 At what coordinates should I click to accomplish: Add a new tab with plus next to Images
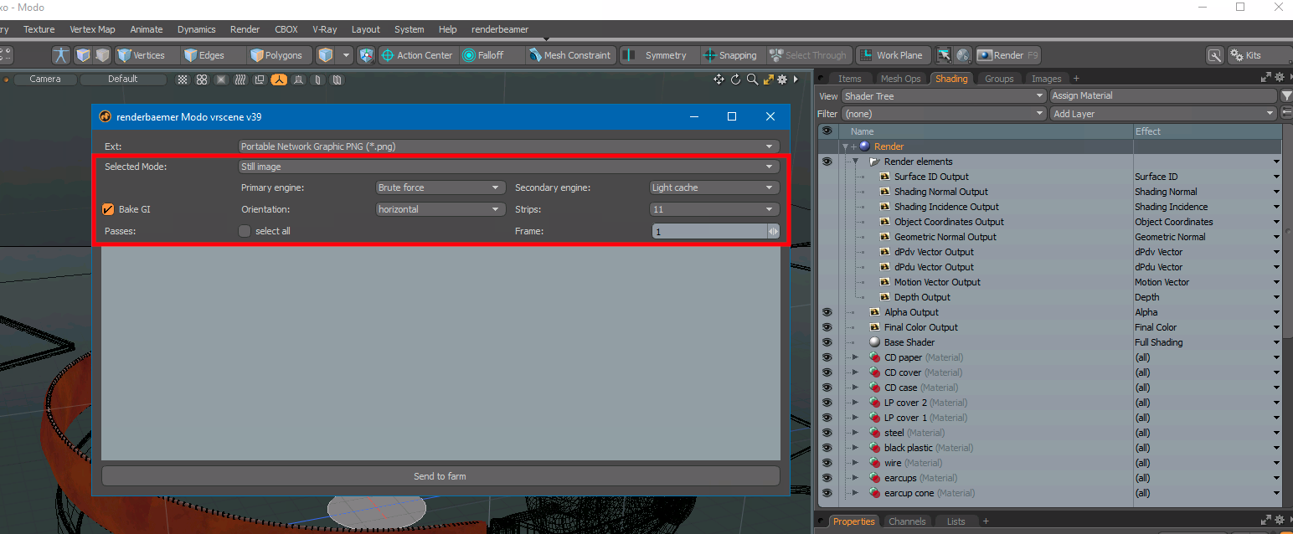pyautogui.click(x=1076, y=79)
